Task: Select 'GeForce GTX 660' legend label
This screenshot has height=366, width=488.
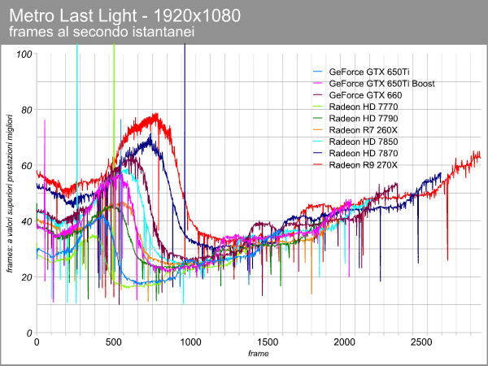Action: coord(365,95)
